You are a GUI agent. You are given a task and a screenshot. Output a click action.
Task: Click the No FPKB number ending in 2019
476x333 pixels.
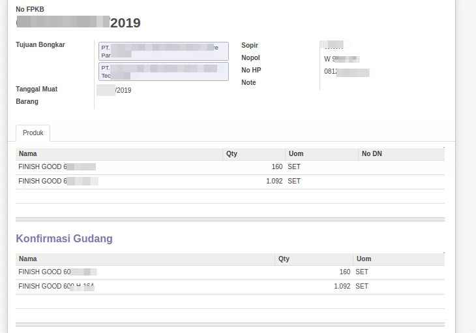(x=78, y=23)
